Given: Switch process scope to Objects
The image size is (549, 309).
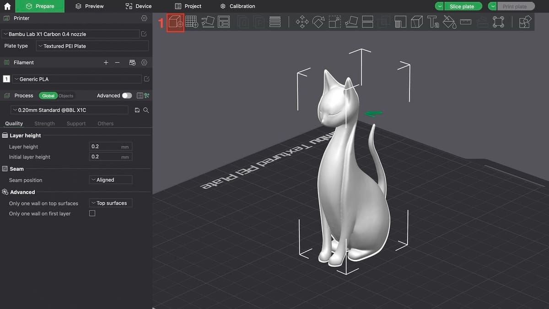Looking at the screenshot, I should click(x=66, y=96).
